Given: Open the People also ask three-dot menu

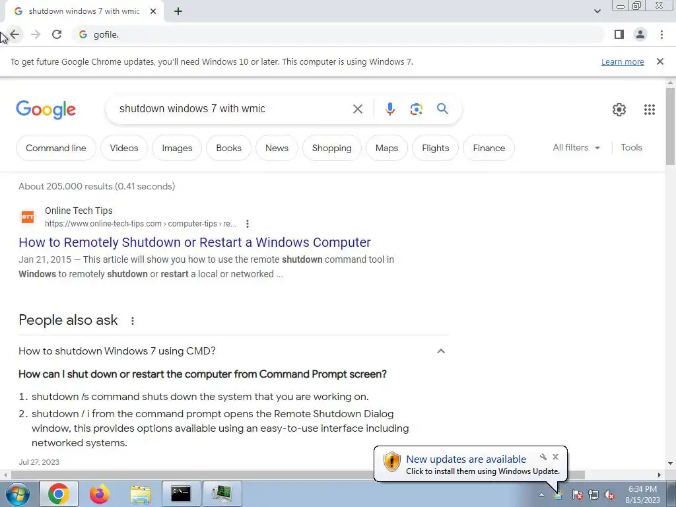Looking at the screenshot, I should click(x=132, y=321).
